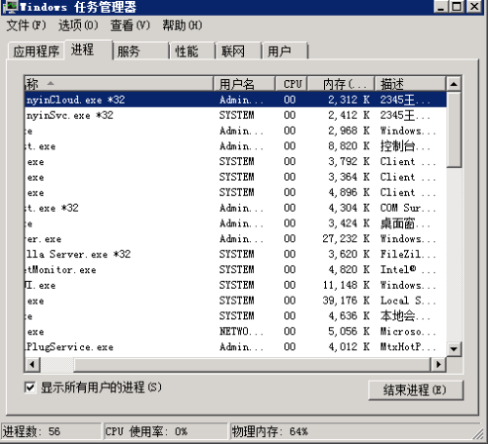
Task: Click the horizontal scrollbar thumb
Action: pyautogui.click(x=252, y=364)
